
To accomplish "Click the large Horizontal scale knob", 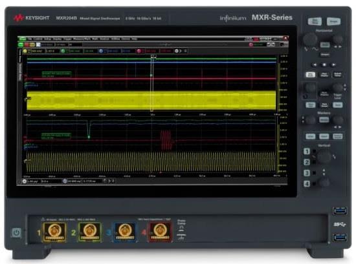I will point(310,39).
